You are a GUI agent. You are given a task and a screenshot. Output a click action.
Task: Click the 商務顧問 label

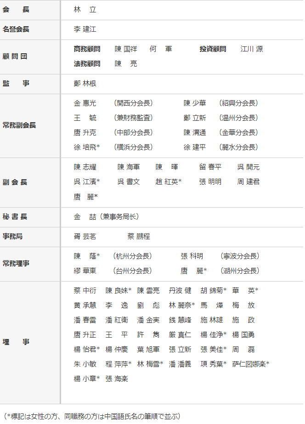[87, 49]
